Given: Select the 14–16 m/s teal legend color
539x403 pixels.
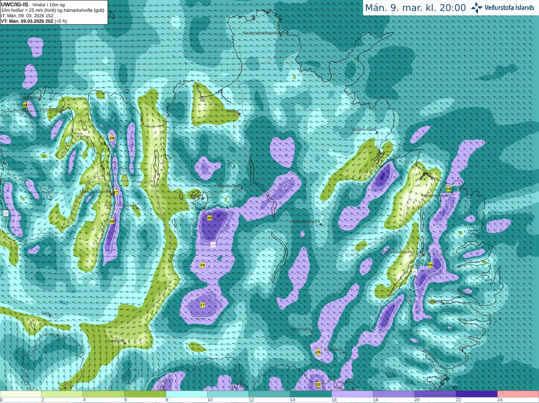Looking at the screenshot, I should 311,394.
